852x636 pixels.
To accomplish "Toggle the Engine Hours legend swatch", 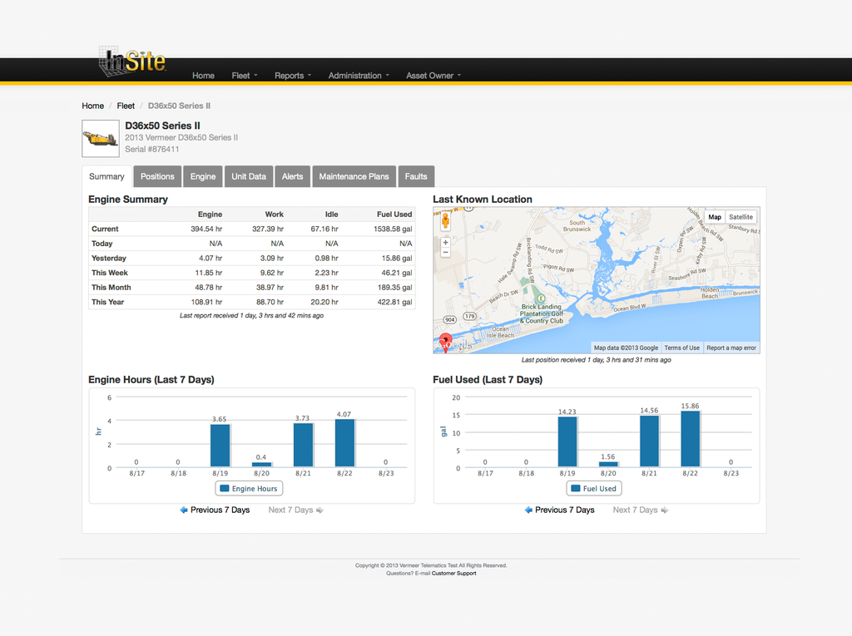I will coord(224,488).
